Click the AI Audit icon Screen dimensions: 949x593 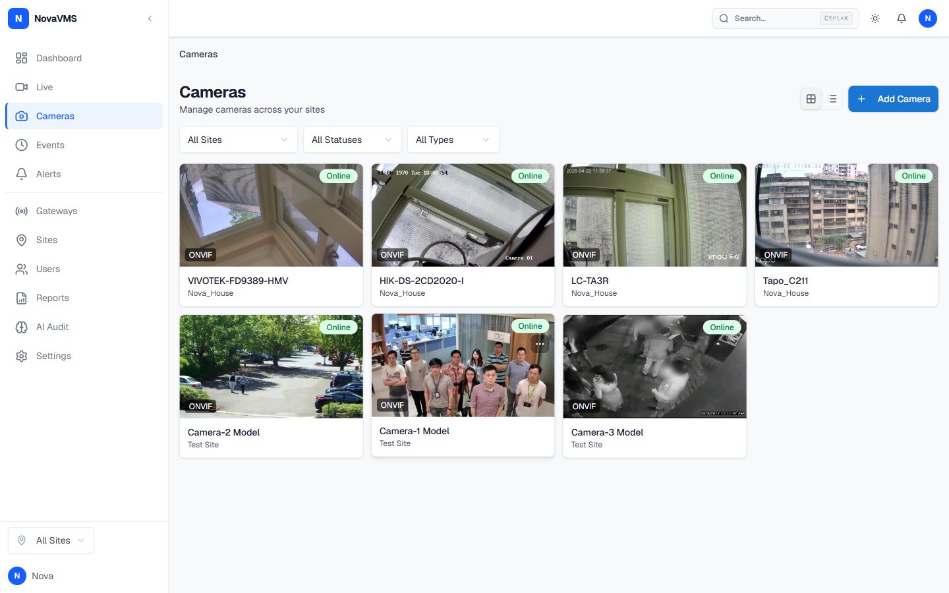click(22, 327)
